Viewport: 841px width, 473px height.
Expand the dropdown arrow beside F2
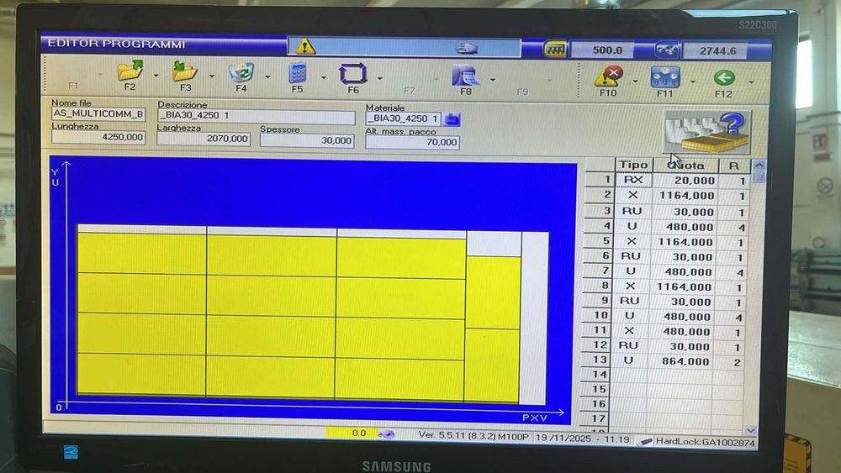(156, 75)
